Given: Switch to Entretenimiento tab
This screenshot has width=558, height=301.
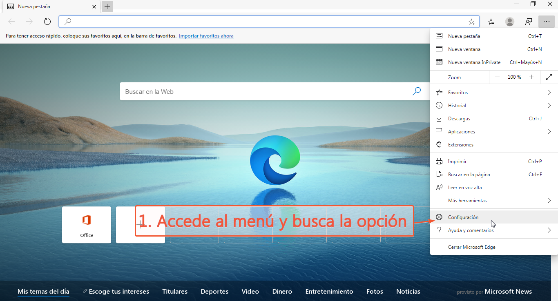Looking at the screenshot, I should tap(329, 292).
